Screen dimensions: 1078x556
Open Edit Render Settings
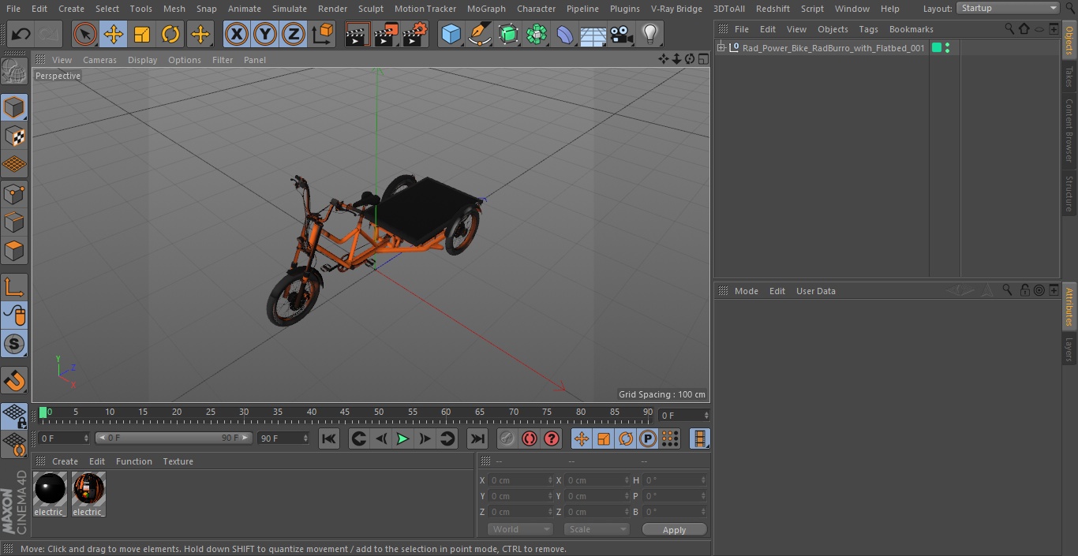(415, 35)
